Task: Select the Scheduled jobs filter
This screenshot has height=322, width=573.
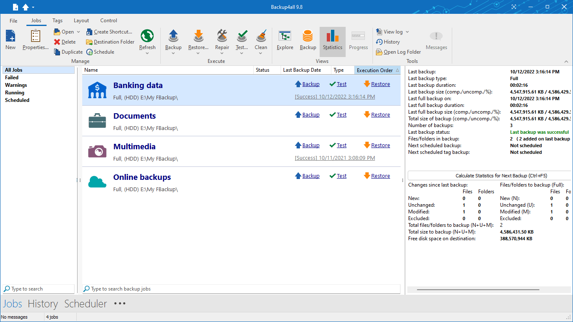Action: point(17,100)
